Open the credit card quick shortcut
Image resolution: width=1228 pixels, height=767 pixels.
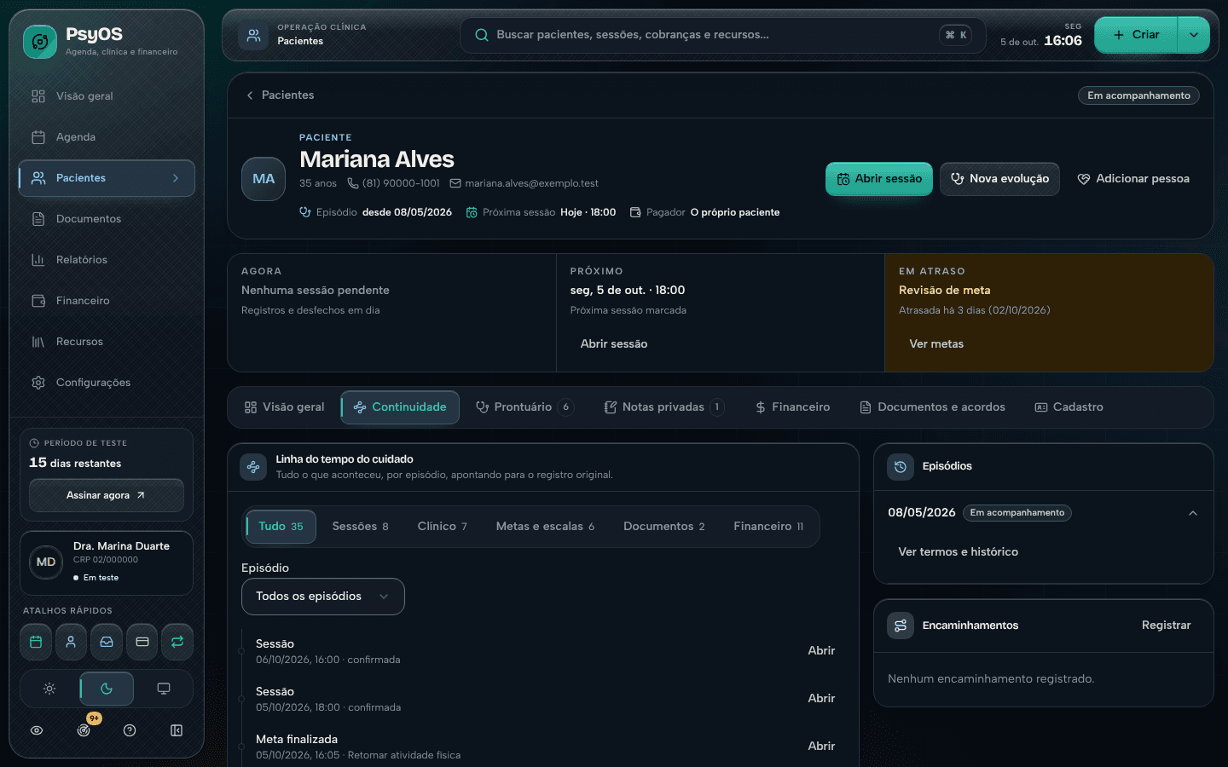(x=142, y=642)
